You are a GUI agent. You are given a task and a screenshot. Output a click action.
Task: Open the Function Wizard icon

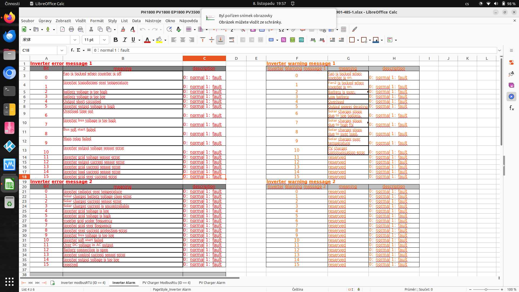[72, 50]
